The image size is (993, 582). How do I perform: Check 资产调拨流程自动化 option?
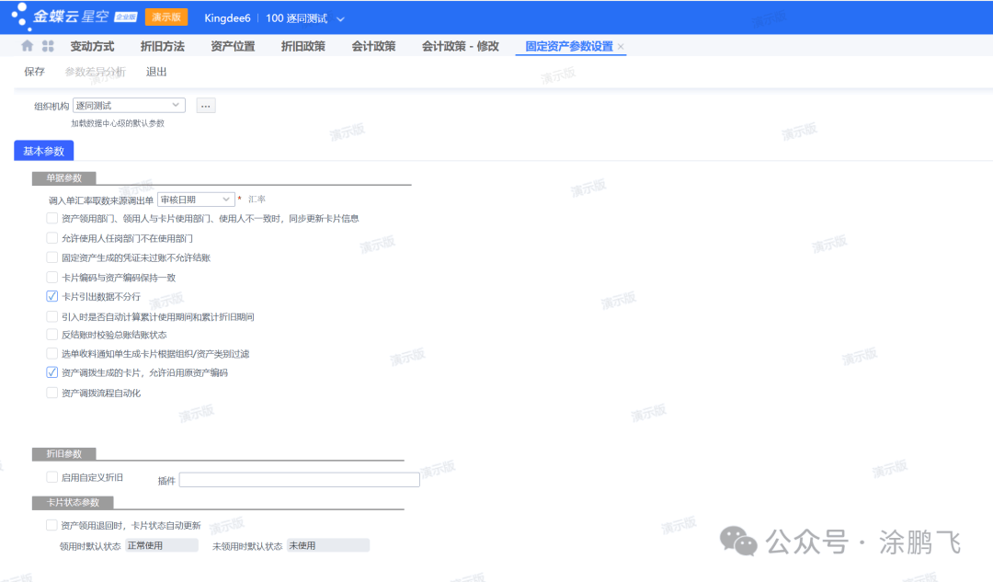coord(52,393)
